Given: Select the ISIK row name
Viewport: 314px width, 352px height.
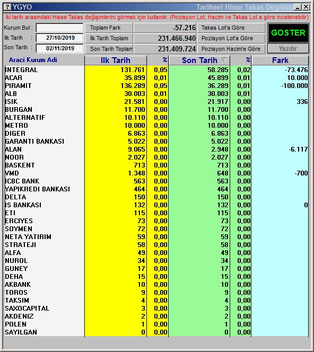Looking at the screenshot, I should [x=11, y=102].
